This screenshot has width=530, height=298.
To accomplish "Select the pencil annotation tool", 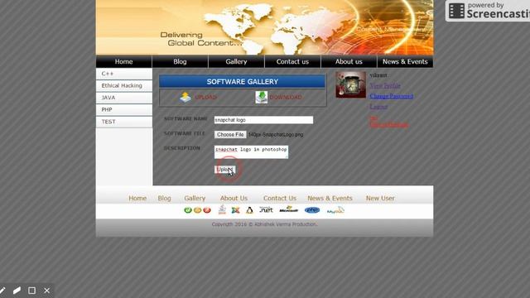I will (x=2, y=291).
